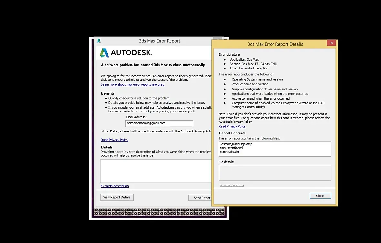381x243 pixels.
Task: Click the '3ds Max Error Report' title text
Action: tap(160, 41)
